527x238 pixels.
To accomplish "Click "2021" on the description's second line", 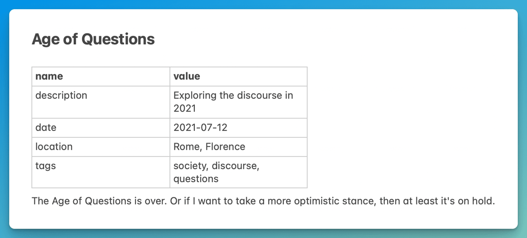I will pyautogui.click(x=185, y=108).
